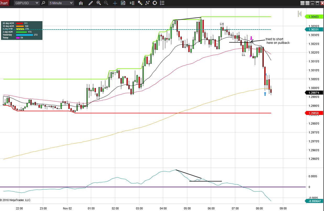Viewport: 324px width, 211px height.
Task: Click the green 1.30403 price marker
Action: [x=314, y=17]
